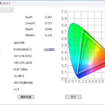Click the 点此复制 copy link
This screenshot has height=105, width=105.
pos(49,50)
